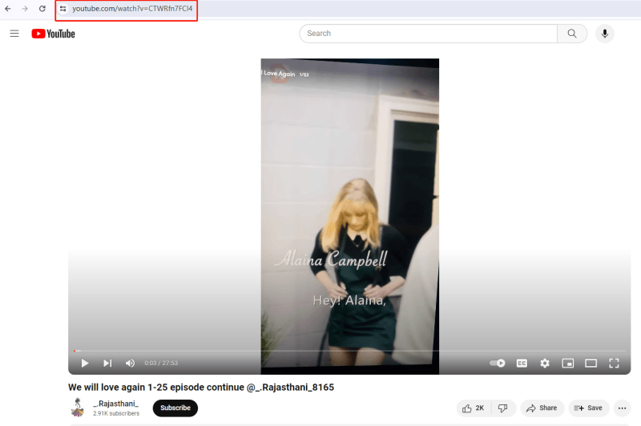Toggle closed captions CC button
Viewport: 641px width, 426px height.
pos(522,363)
